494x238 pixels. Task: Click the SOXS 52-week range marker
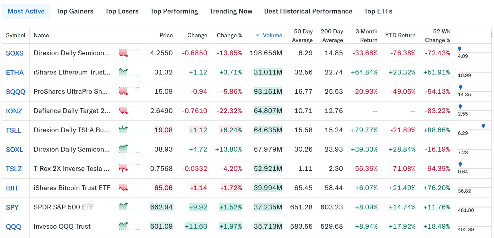(x=460, y=49)
